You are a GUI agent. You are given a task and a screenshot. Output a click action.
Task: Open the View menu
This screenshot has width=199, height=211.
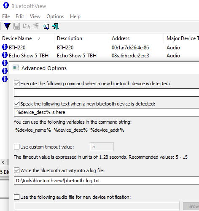pyautogui.click(x=35, y=16)
